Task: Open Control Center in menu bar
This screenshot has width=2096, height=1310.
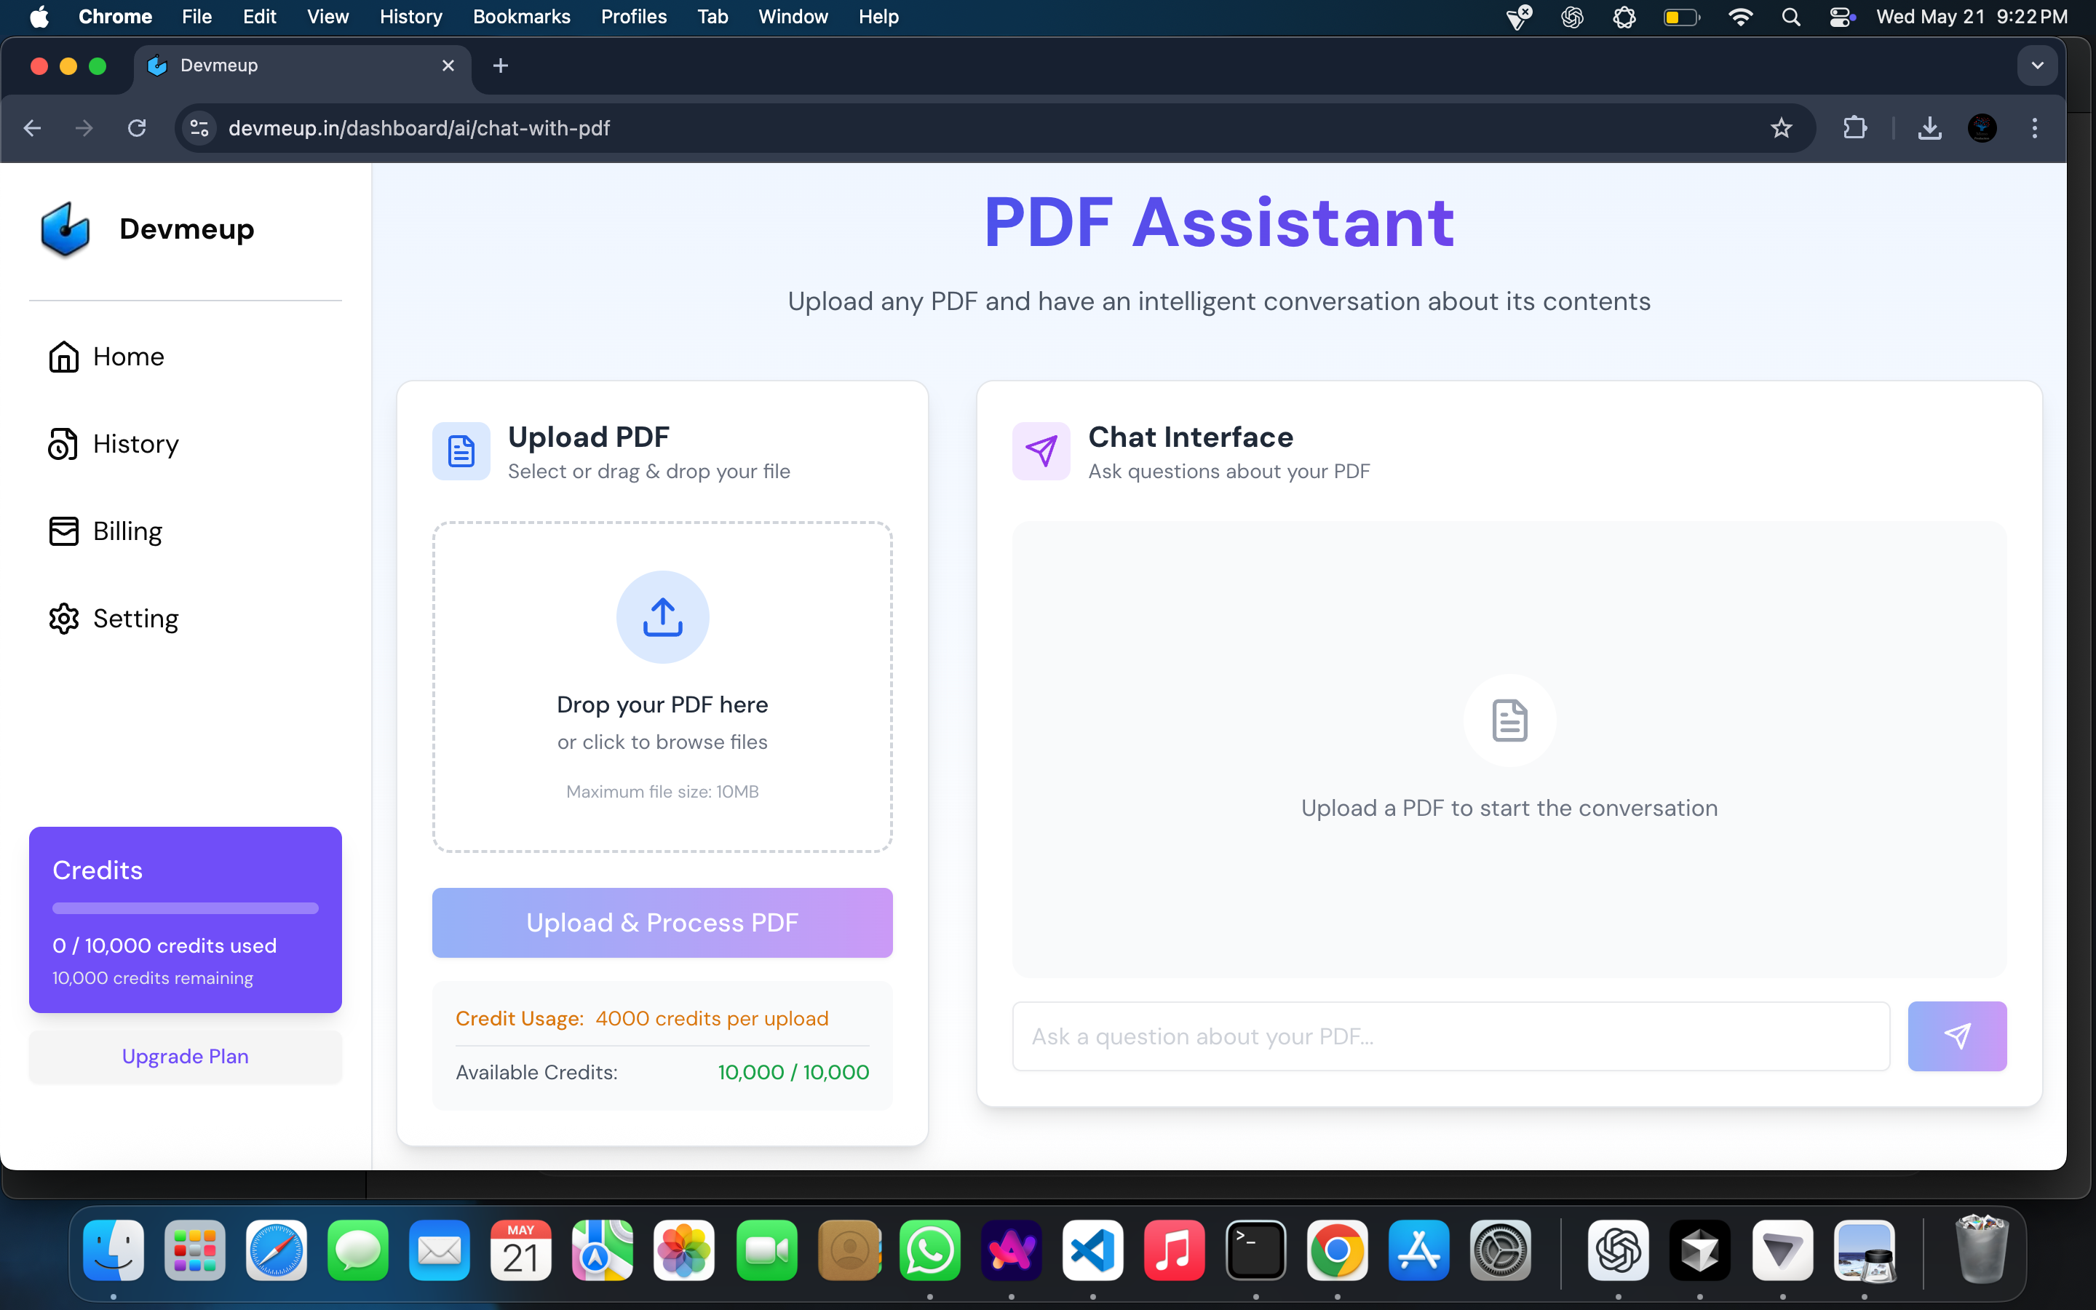Action: pyautogui.click(x=1841, y=17)
